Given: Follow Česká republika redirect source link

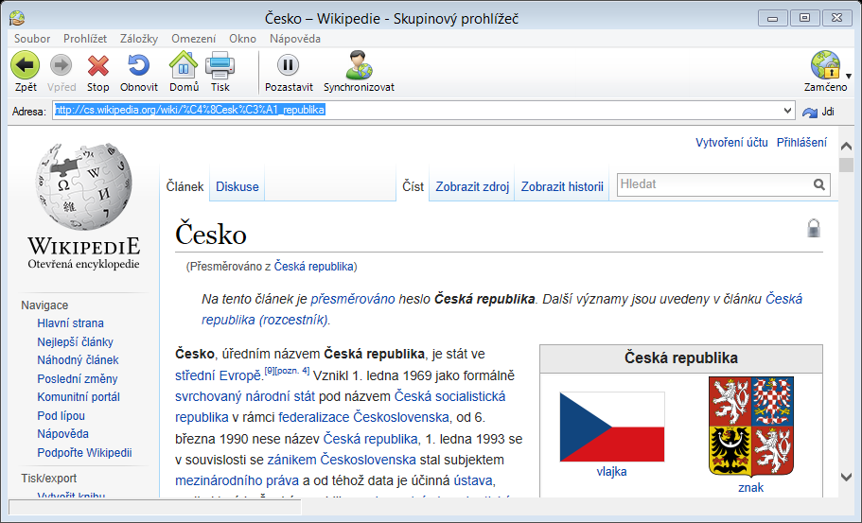Looking at the screenshot, I should 314,267.
